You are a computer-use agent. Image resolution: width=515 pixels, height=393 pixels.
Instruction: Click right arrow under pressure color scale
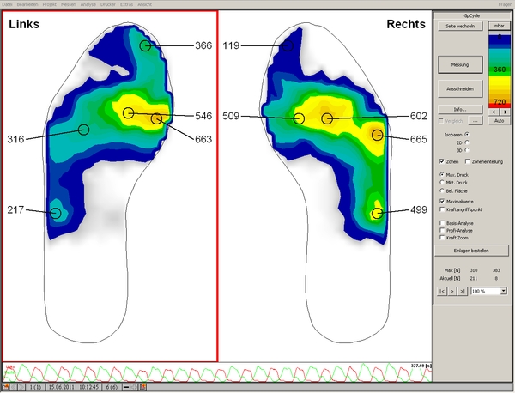[506, 111]
